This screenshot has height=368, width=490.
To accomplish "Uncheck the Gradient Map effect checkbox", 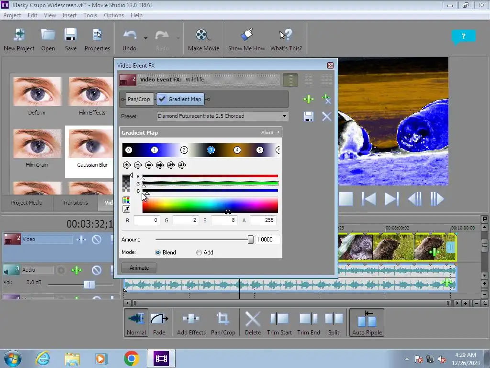I will tap(162, 99).
